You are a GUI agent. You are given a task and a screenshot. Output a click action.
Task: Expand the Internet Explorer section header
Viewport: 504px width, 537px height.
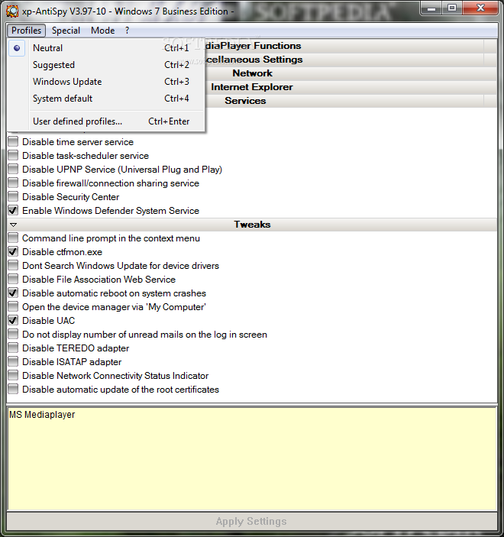point(351,87)
